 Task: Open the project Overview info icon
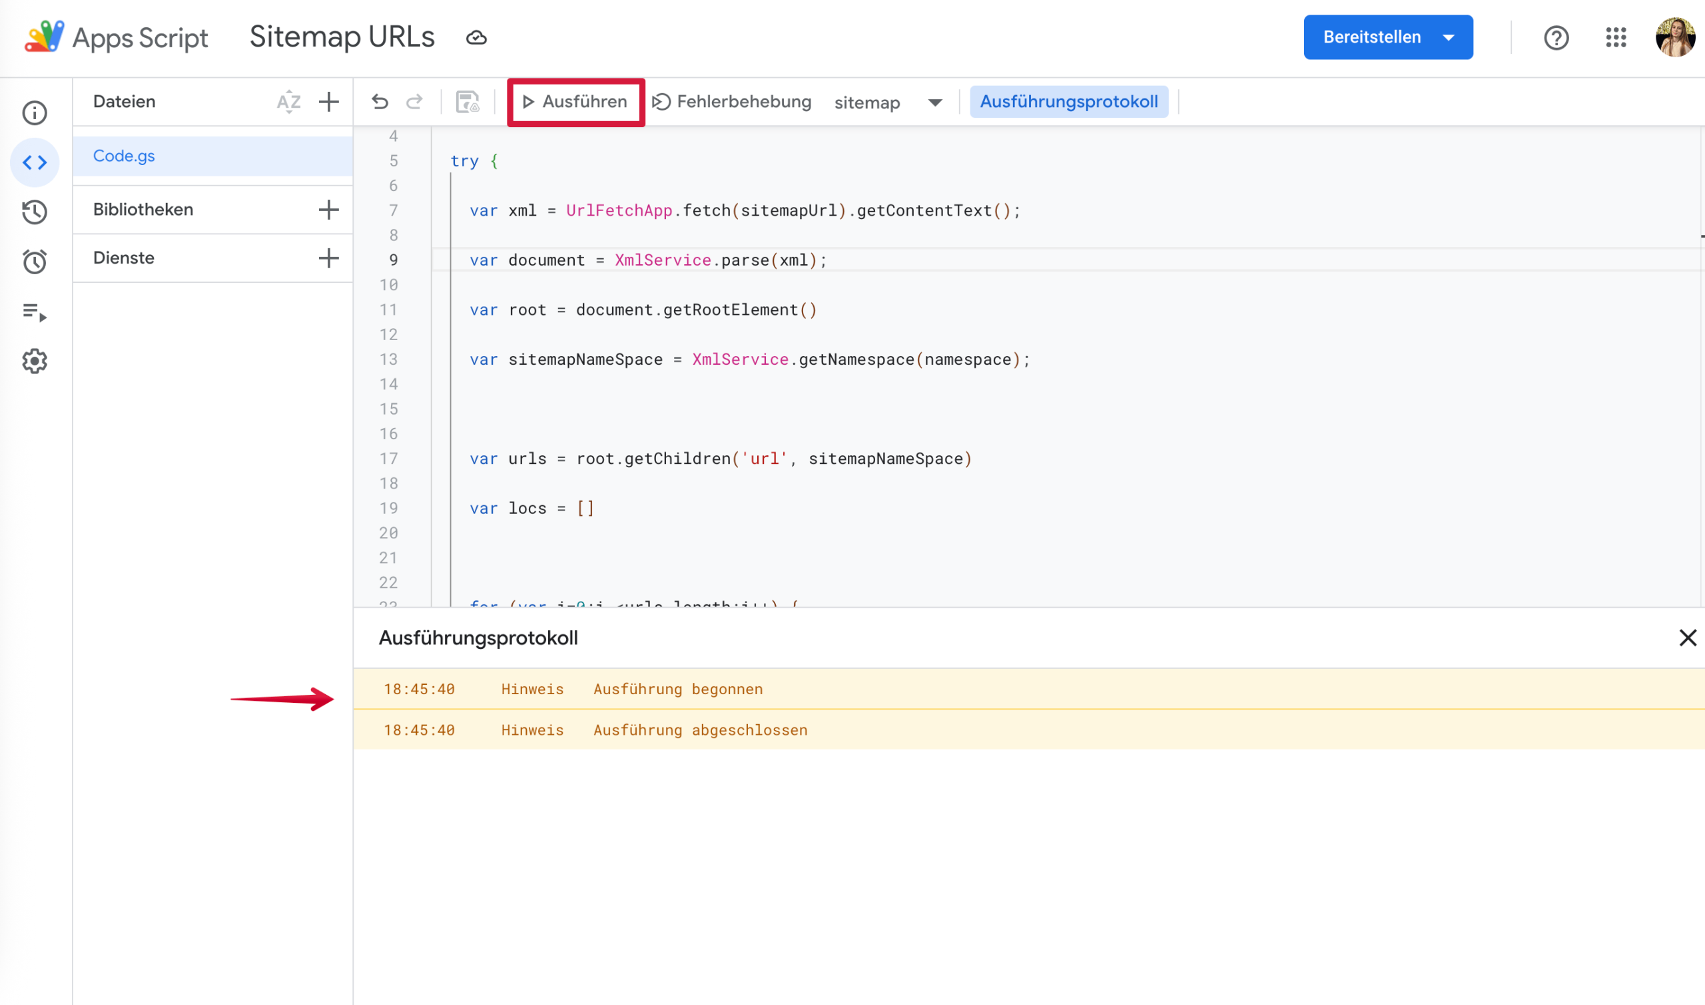tap(35, 112)
